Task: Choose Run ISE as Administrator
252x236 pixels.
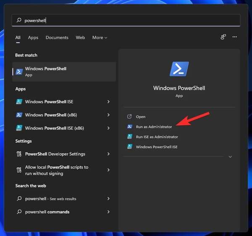Action: (157, 137)
